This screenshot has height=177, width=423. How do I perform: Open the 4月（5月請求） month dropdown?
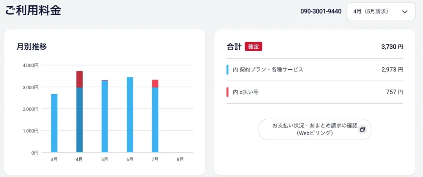(x=380, y=11)
